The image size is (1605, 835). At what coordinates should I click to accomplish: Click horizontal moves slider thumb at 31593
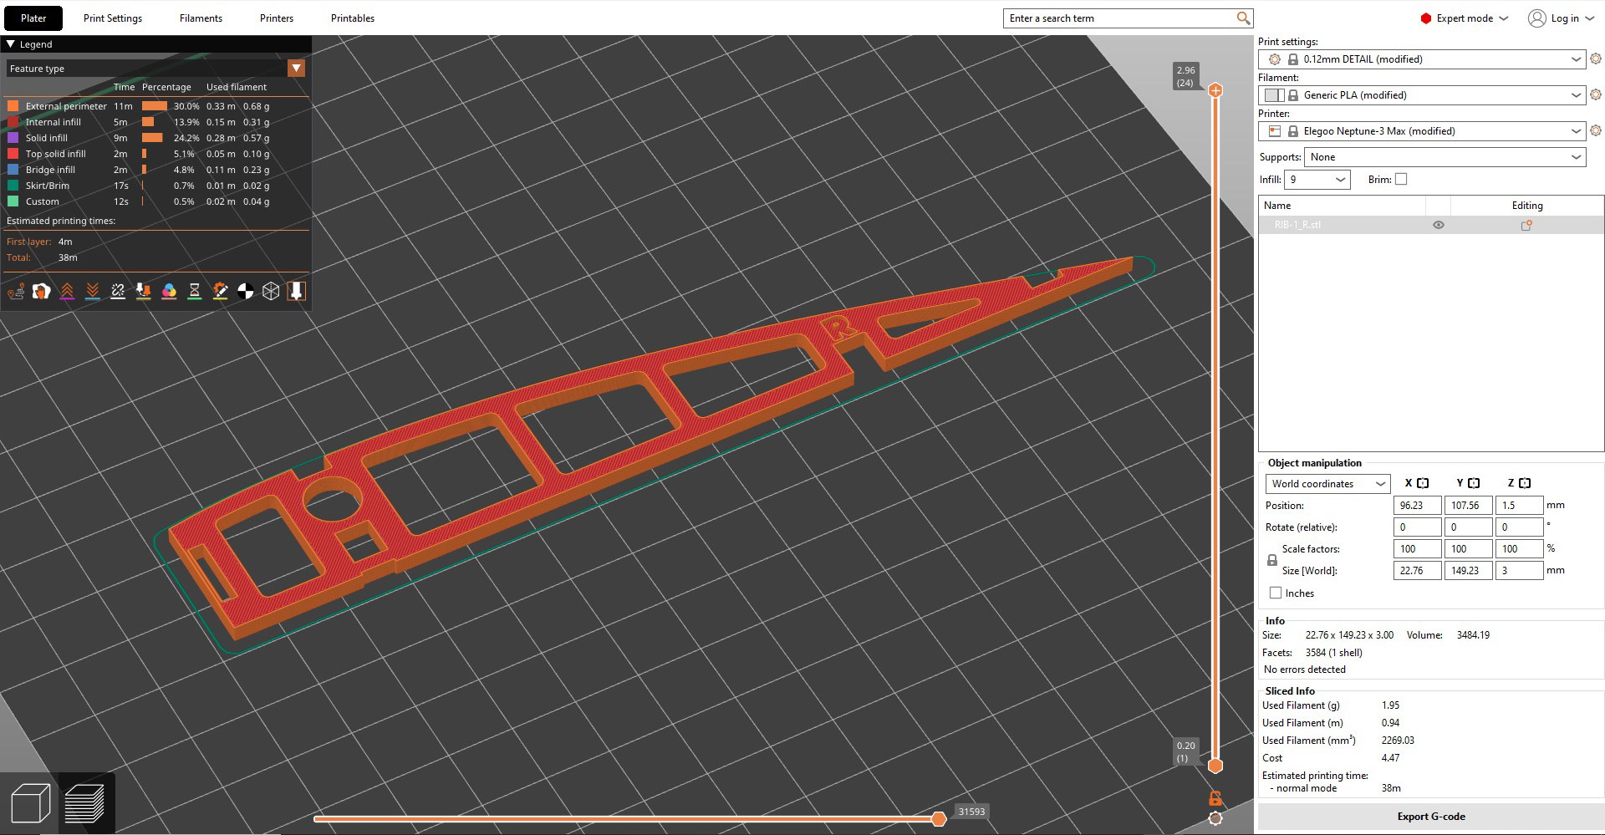pos(939,819)
